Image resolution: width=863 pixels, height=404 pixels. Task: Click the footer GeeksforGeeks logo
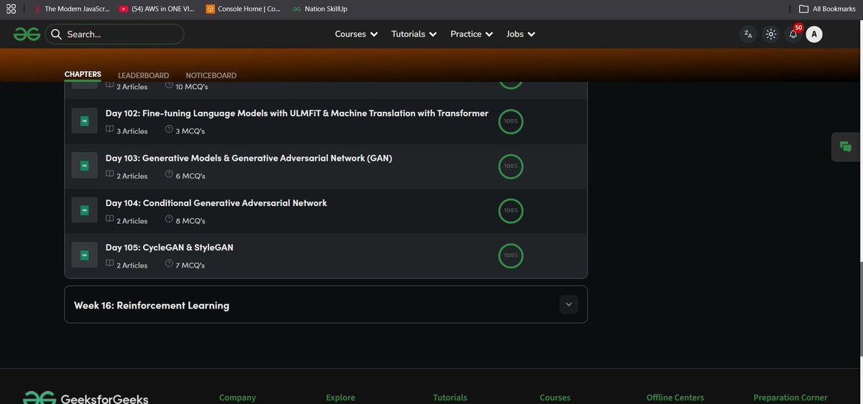86,398
